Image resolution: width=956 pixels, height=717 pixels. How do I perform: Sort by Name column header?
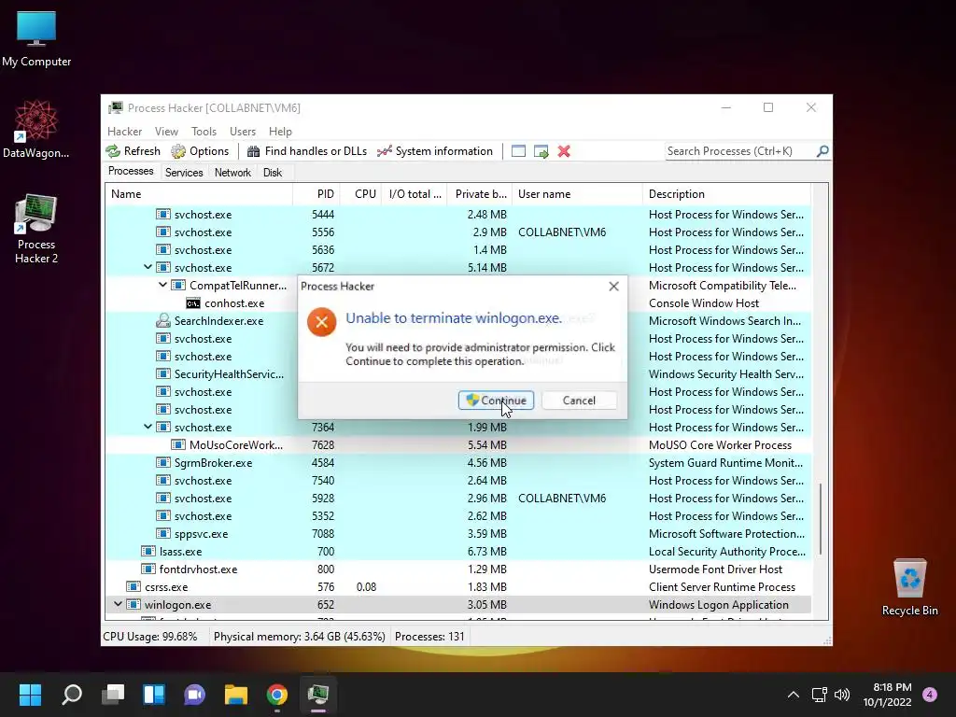[x=200, y=194]
